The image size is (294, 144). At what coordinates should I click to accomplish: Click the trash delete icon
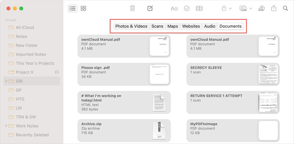point(132,8)
